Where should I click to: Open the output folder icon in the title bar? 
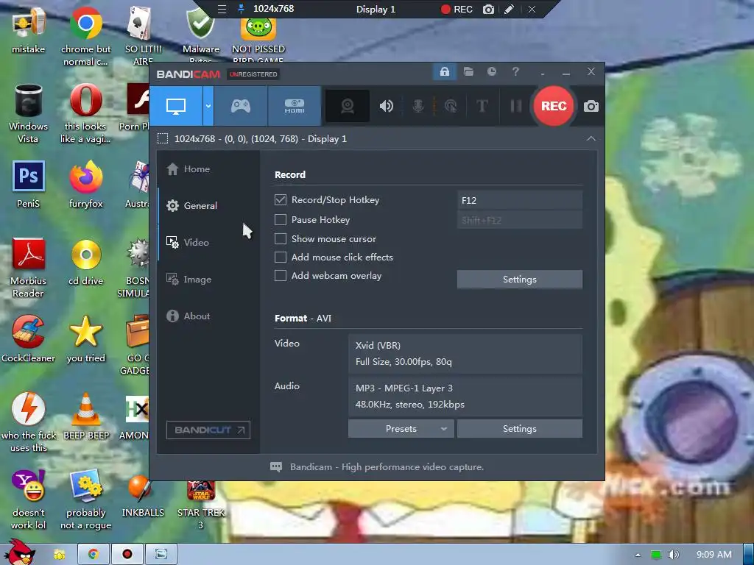(x=468, y=72)
